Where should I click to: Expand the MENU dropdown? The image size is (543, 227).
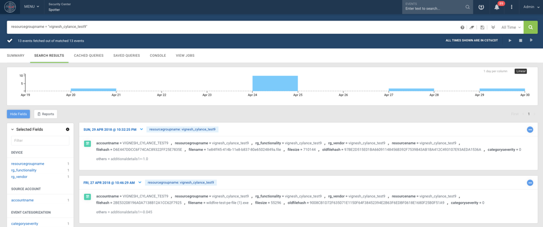point(32,7)
